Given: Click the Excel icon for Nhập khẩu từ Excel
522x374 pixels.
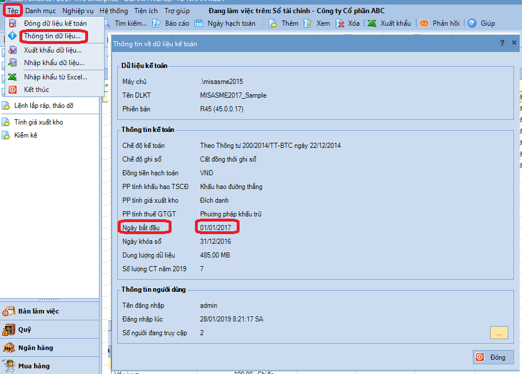Looking at the screenshot, I should [13, 77].
